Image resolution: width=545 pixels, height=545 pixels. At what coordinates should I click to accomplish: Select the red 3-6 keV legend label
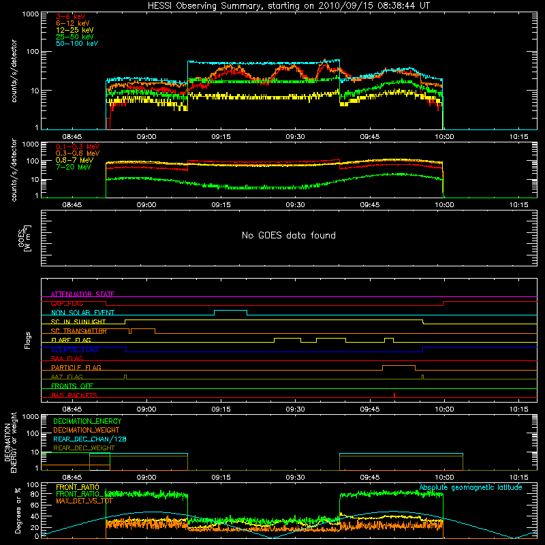pos(71,16)
